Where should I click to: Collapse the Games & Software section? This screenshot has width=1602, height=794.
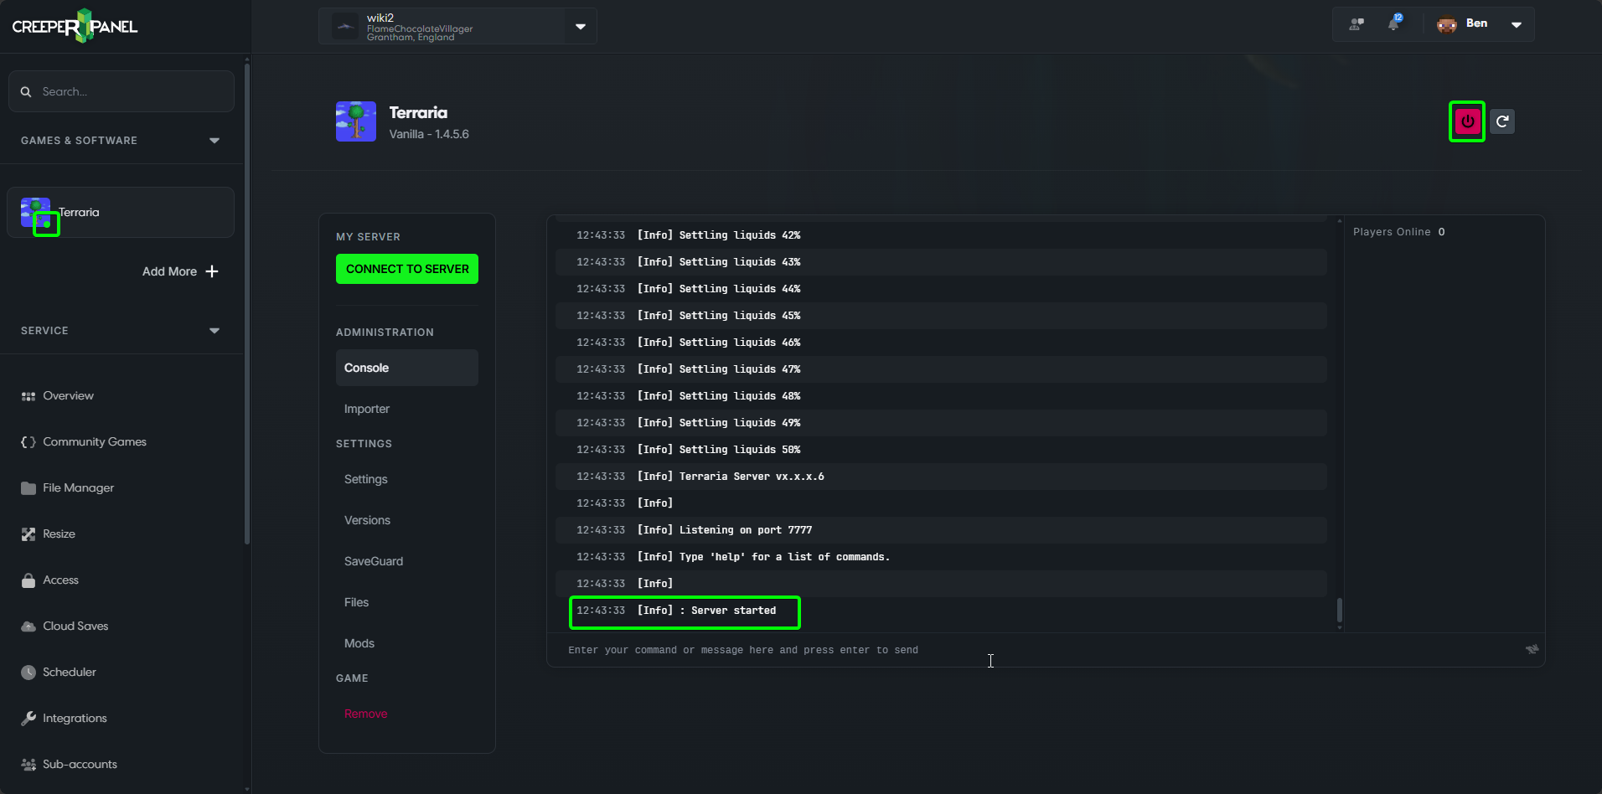click(214, 141)
